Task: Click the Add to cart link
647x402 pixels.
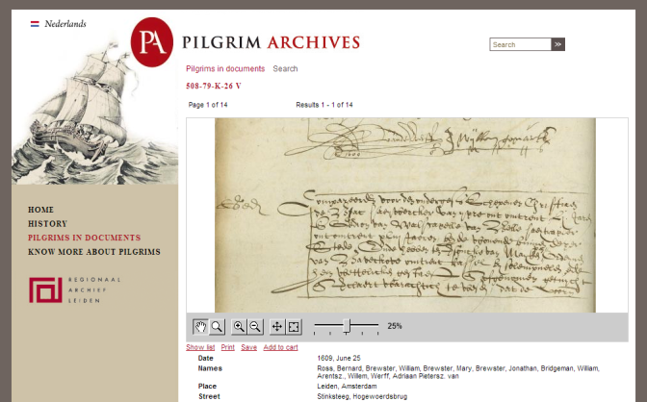Action: pos(280,347)
